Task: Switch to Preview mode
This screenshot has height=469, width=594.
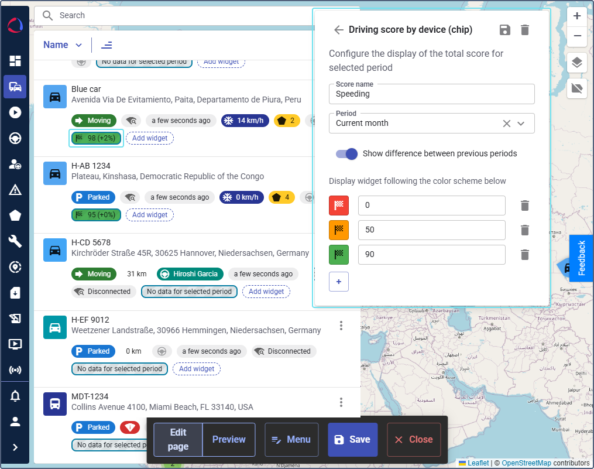Action: 229,440
